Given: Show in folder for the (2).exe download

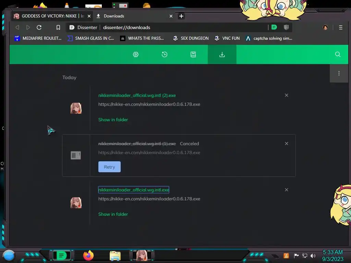Looking at the screenshot, I should pyautogui.click(x=113, y=120).
